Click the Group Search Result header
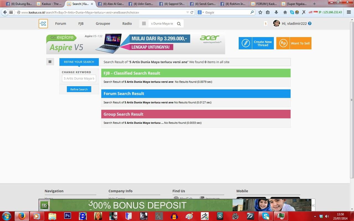Screen dimensions: 354x221 pos(196,114)
